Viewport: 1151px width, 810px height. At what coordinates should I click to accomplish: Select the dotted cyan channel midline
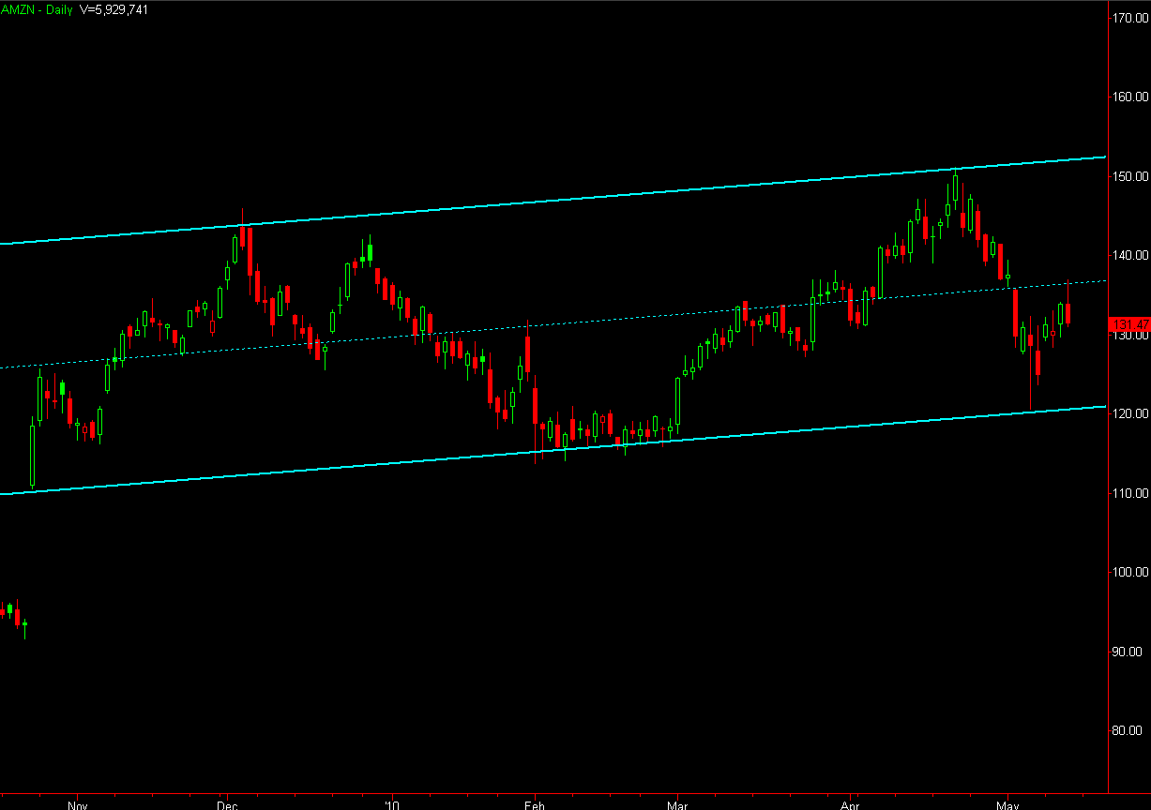553,324
